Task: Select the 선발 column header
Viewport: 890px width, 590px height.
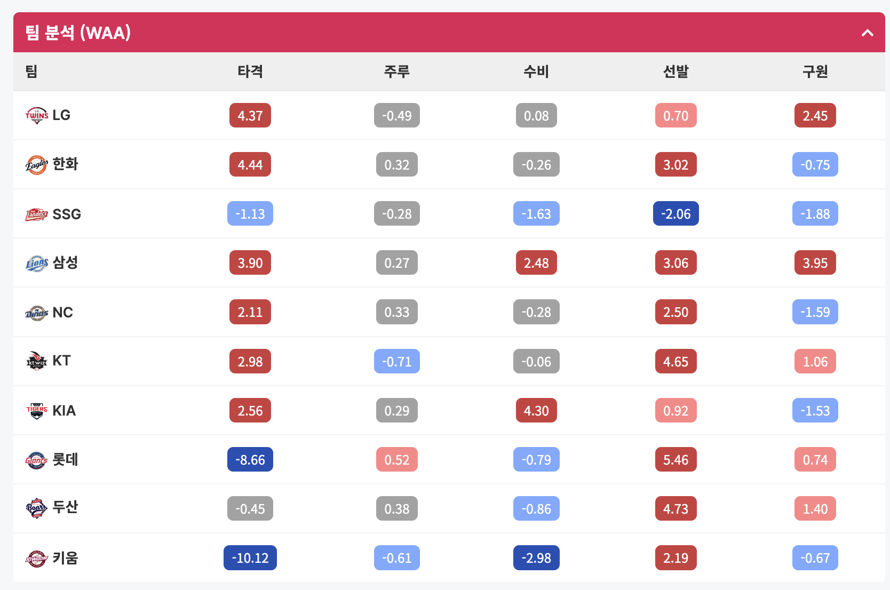Action: (x=676, y=71)
